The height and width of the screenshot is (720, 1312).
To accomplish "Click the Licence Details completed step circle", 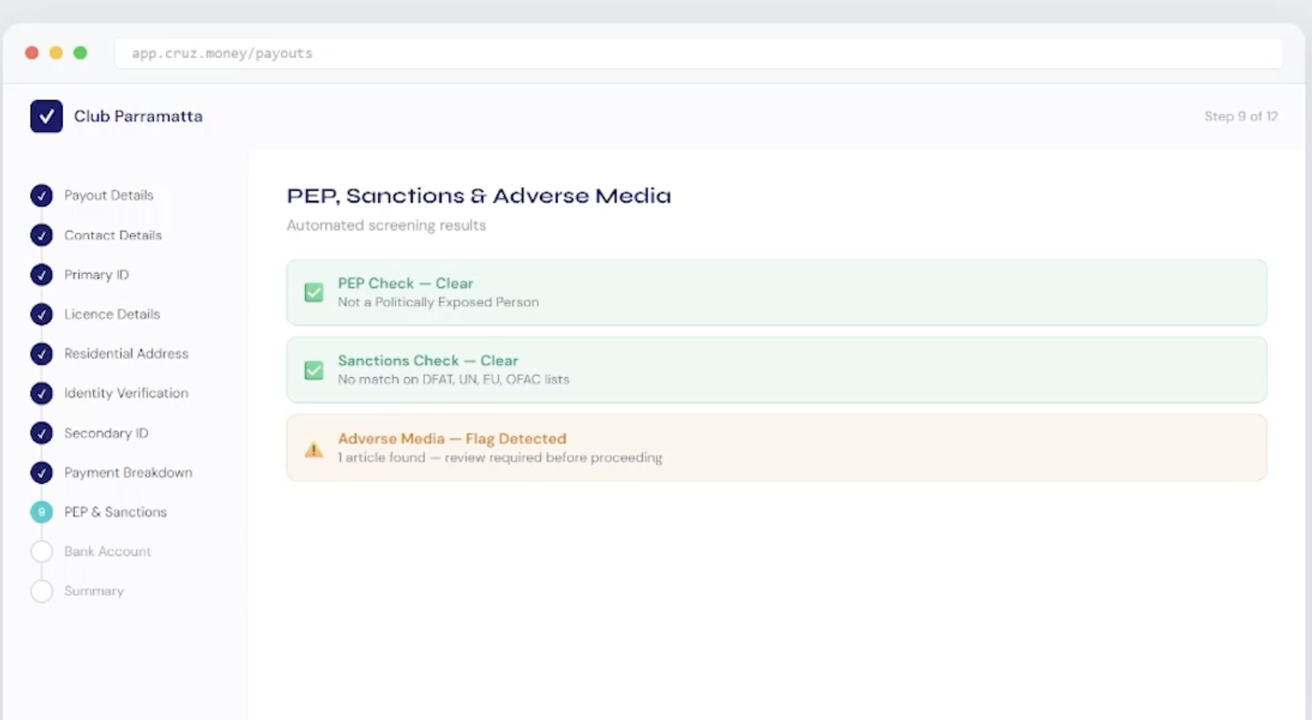I will [41, 314].
